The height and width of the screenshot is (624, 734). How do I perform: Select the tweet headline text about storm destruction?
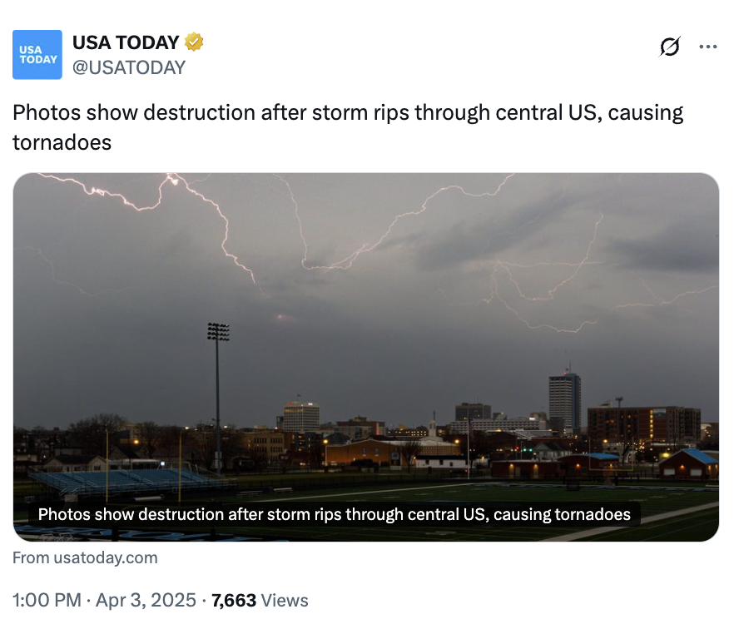348,127
